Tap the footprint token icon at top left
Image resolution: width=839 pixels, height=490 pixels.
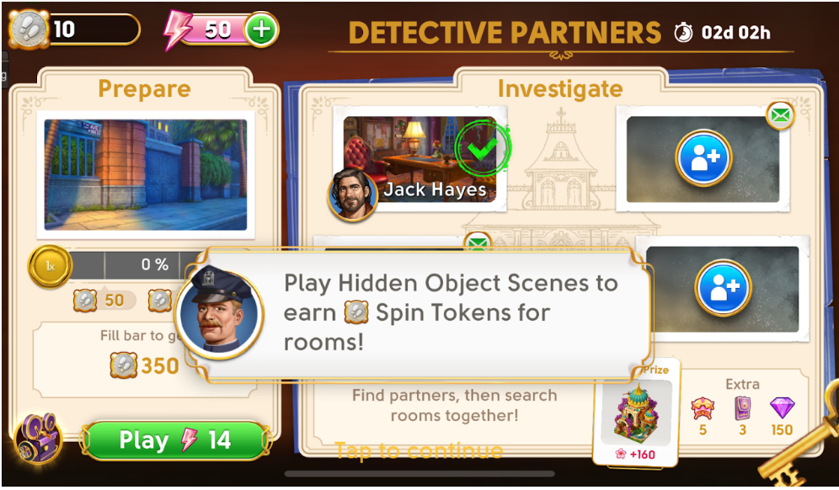[x=29, y=29]
